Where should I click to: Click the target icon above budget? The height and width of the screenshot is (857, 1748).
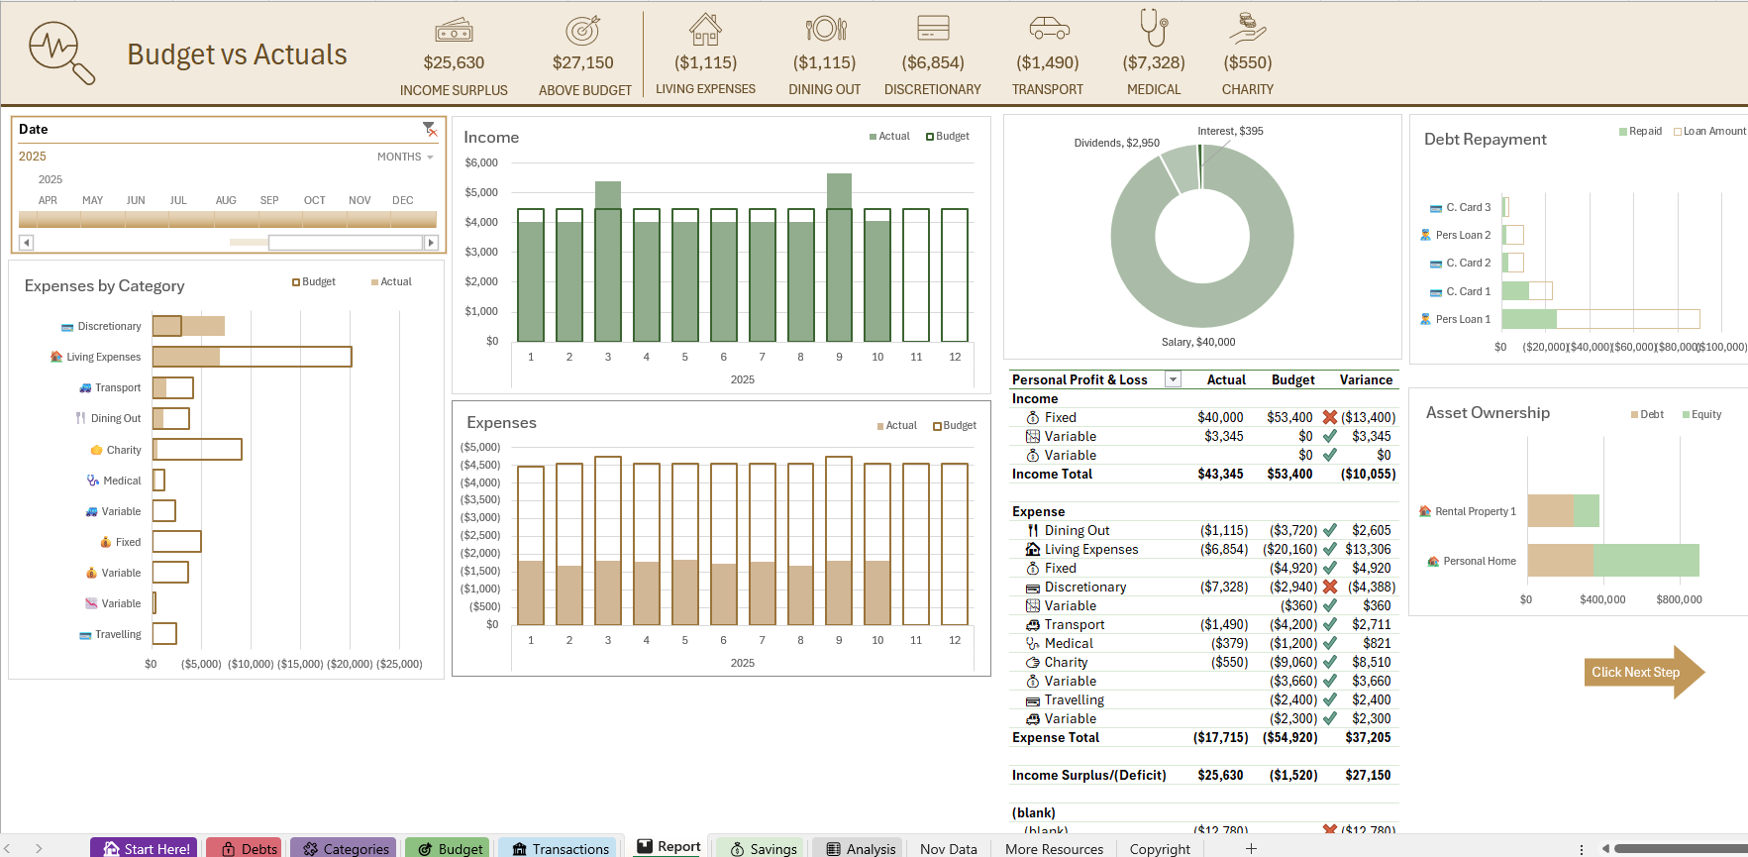(x=583, y=30)
